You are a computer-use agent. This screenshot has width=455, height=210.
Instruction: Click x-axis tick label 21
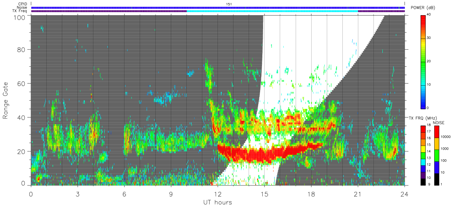click(x=358, y=194)
